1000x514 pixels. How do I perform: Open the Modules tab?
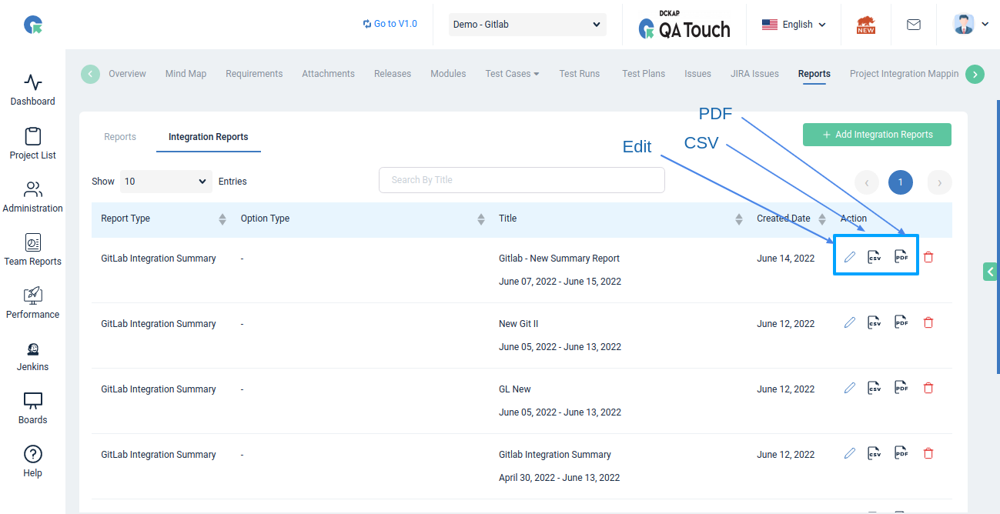pos(448,74)
